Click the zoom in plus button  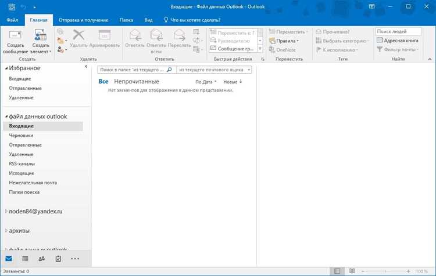pos(408,271)
